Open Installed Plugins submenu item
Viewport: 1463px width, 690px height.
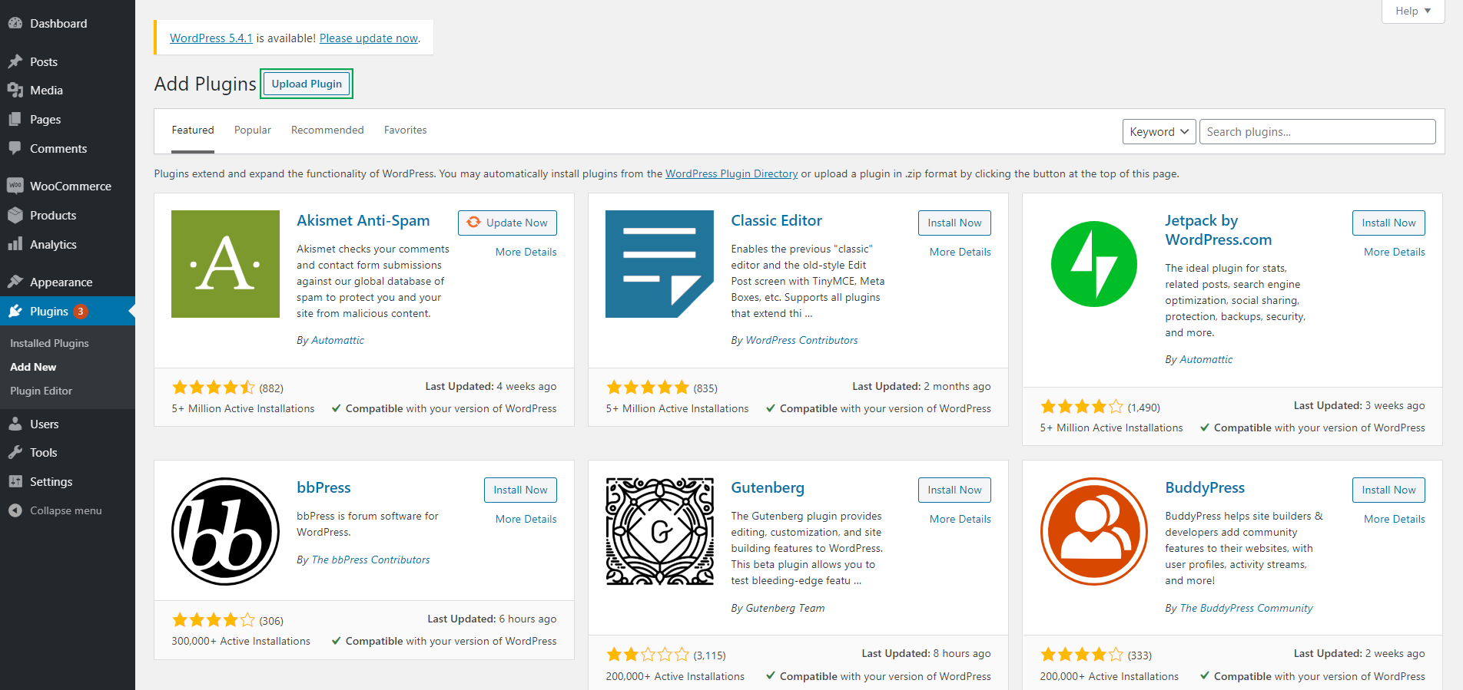click(x=49, y=343)
